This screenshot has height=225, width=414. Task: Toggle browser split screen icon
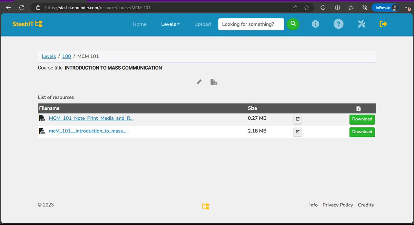pos(337,8)
